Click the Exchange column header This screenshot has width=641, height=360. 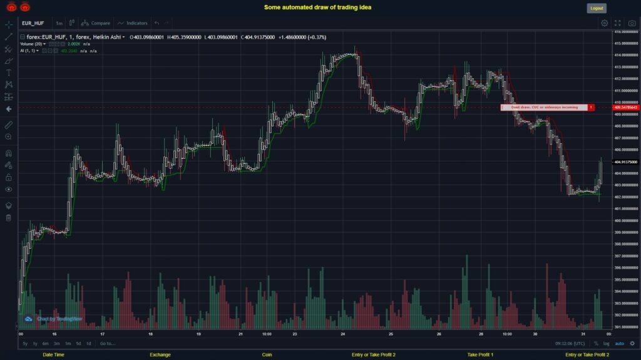click(160, 355)
